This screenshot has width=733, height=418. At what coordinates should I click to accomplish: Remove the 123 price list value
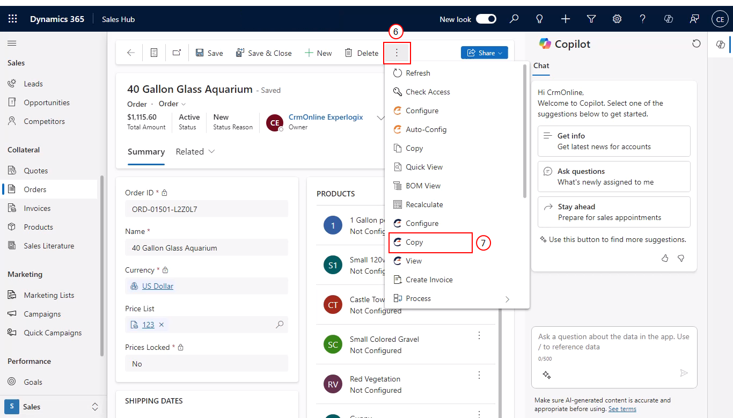162,325
